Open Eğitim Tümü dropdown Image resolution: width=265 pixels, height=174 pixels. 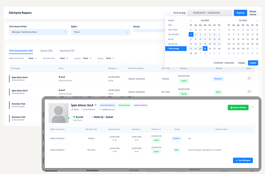(x=99, y=32)
